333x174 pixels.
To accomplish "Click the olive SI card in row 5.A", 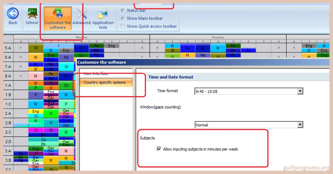I will [x=36, y=48].
